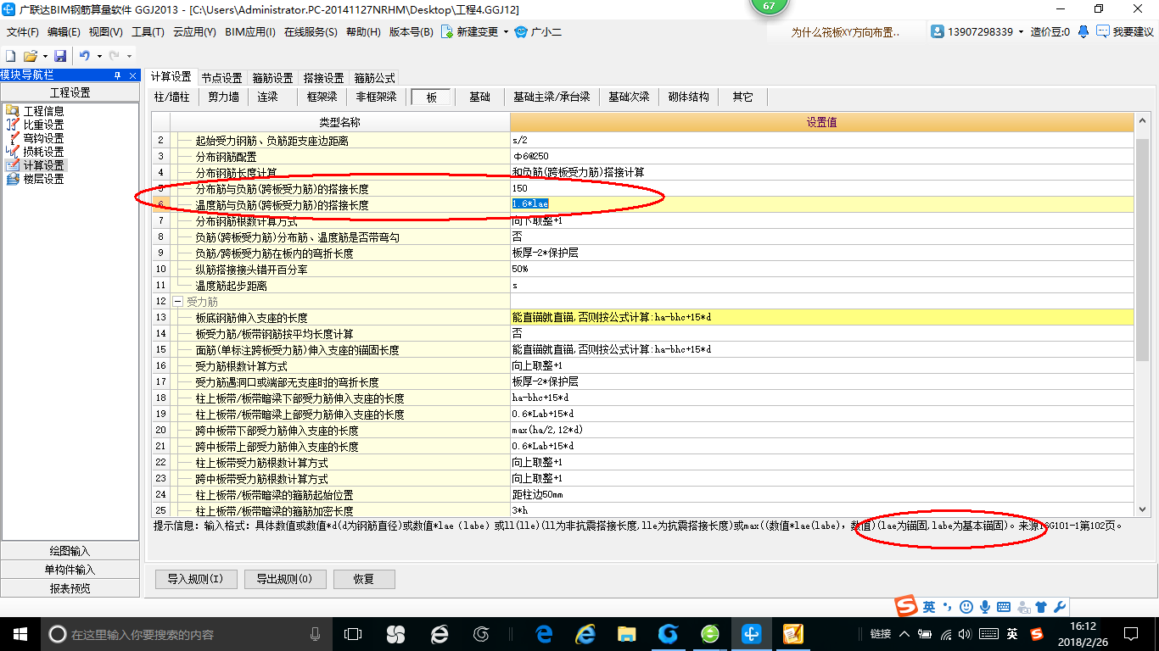
Task: Click the 计算设置 tree item icon
Action: [12, 165]
